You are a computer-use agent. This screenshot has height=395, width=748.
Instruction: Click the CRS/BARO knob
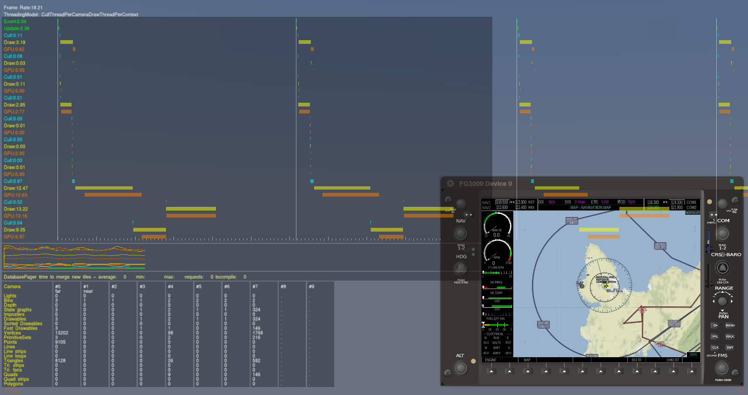pos(722,268)
